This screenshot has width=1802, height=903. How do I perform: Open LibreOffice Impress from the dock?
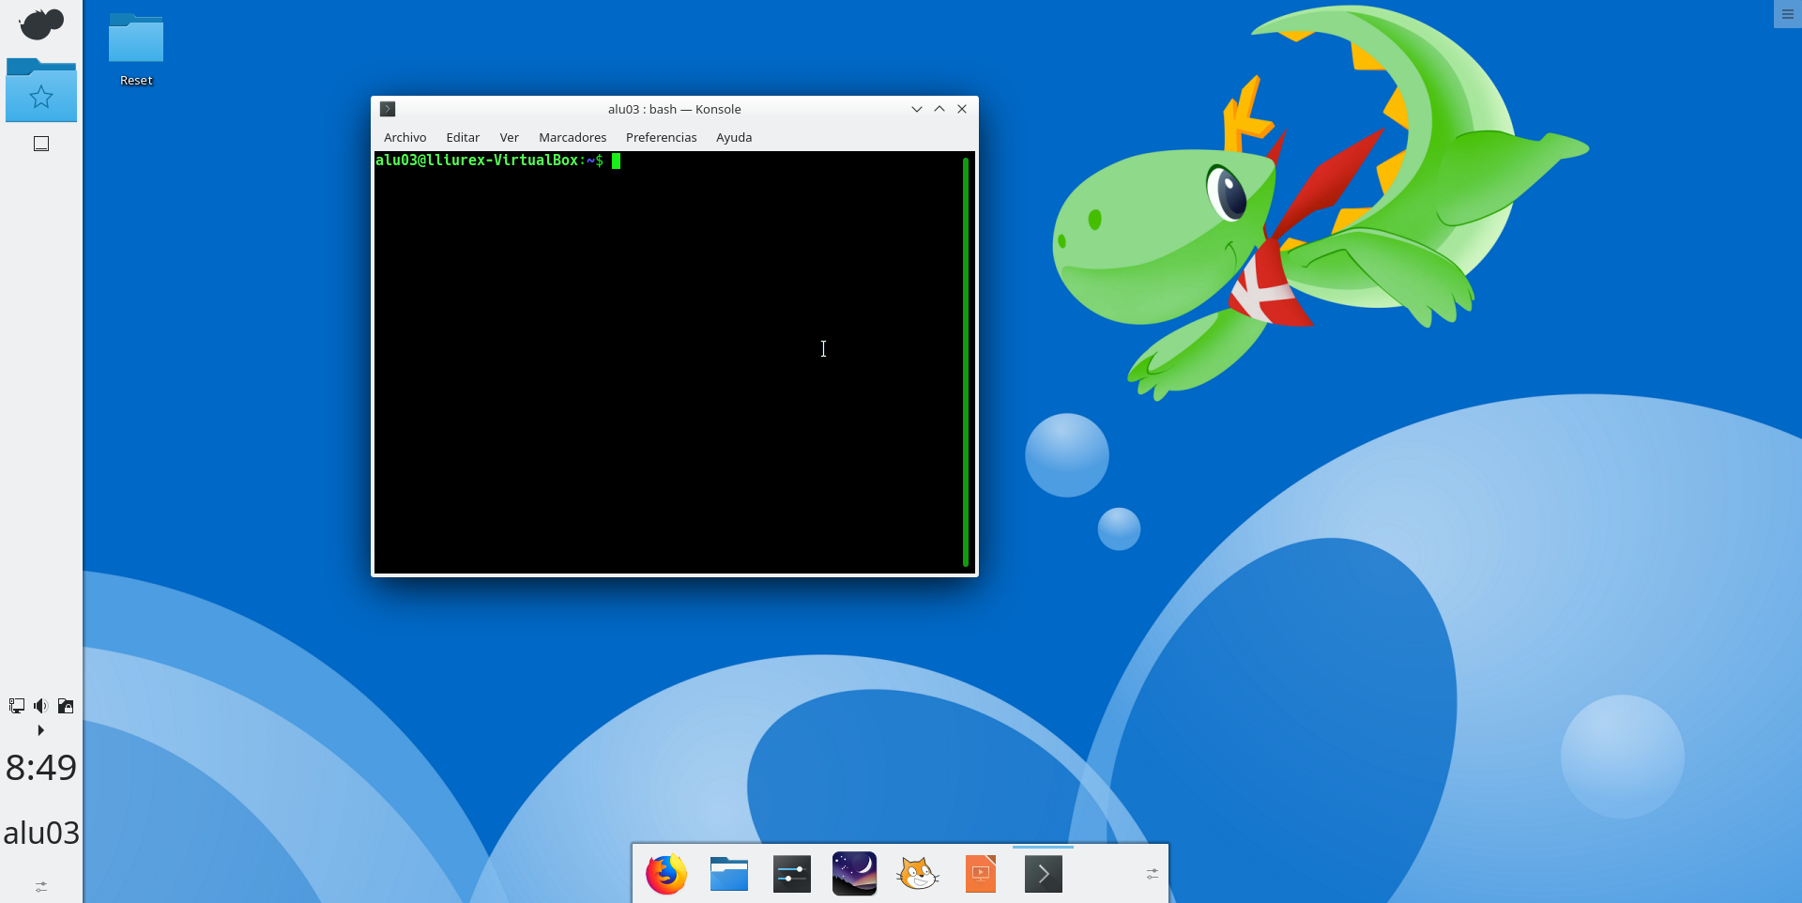[x=980, y=874]
